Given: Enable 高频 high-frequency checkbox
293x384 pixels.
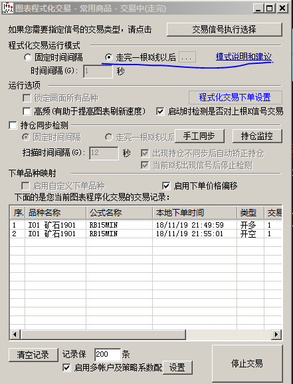Looking at the screenshot, I should (26, 111).
